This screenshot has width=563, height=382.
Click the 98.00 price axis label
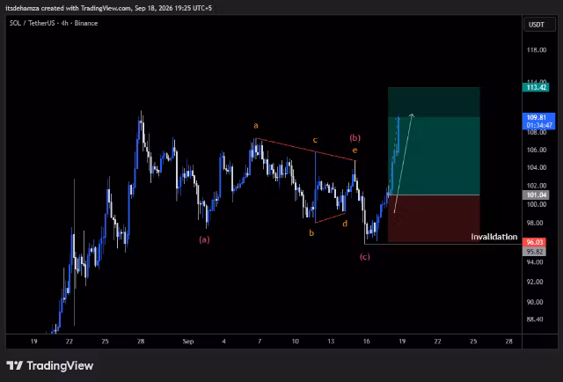(537, 224)
